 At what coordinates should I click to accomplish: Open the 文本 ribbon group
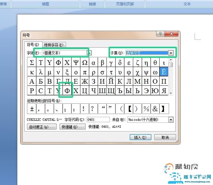tap(187, 4)
